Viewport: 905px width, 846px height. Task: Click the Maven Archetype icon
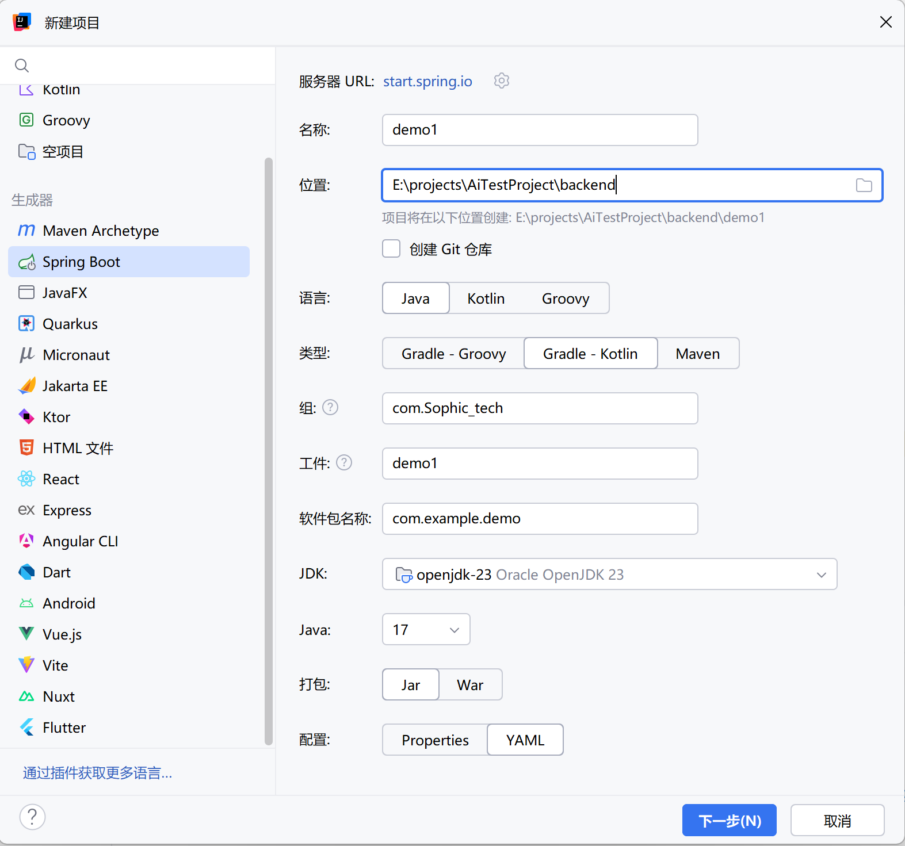[x=26, y=230]
